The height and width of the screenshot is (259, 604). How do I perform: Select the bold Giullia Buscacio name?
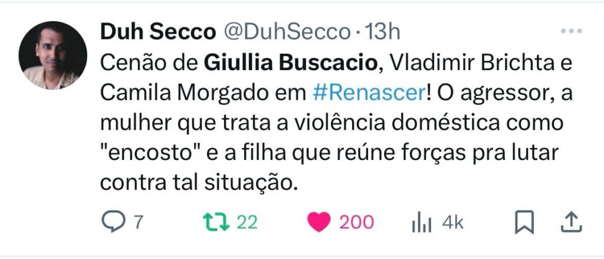pyautogui.click(x=290, y=63)
